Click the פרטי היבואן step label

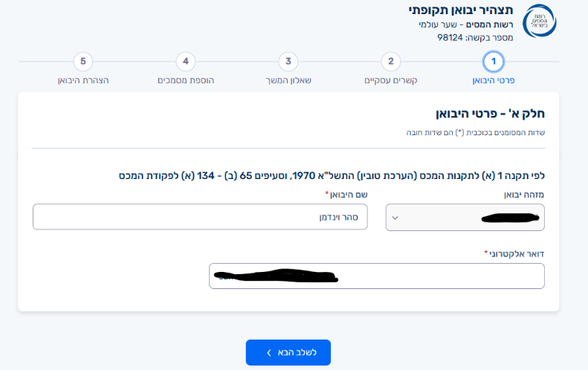click(x=494, y=80)
